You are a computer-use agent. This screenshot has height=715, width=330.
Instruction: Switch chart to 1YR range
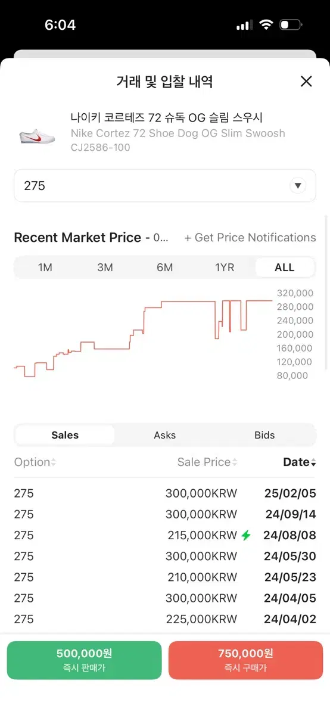pyautogui.click(x=225, y=268)
